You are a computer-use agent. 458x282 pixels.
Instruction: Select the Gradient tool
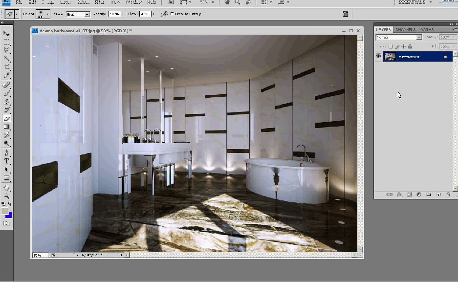(6, 127)
